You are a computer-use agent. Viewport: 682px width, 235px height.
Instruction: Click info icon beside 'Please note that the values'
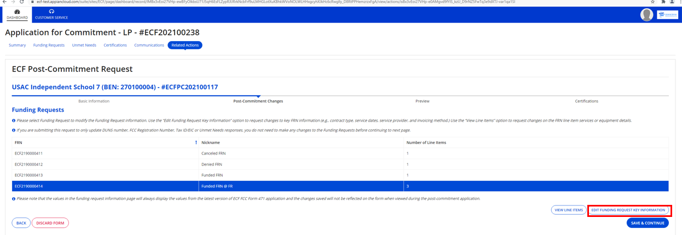14,199
